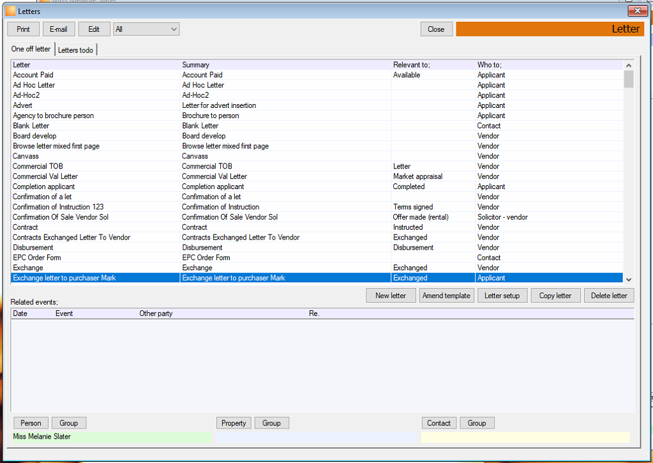Screen dimensions: 653x463
Task: Click the Group button next to Contact
Action: (x=477, y=423)
